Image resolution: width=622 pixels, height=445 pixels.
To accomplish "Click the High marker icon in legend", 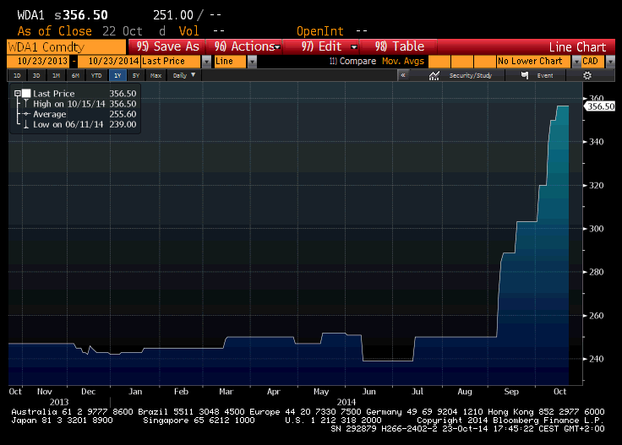I will [26, 104].
